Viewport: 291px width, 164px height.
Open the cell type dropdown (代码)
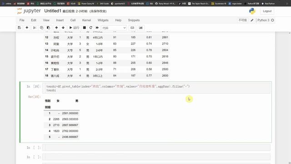(x=114, y=28)
